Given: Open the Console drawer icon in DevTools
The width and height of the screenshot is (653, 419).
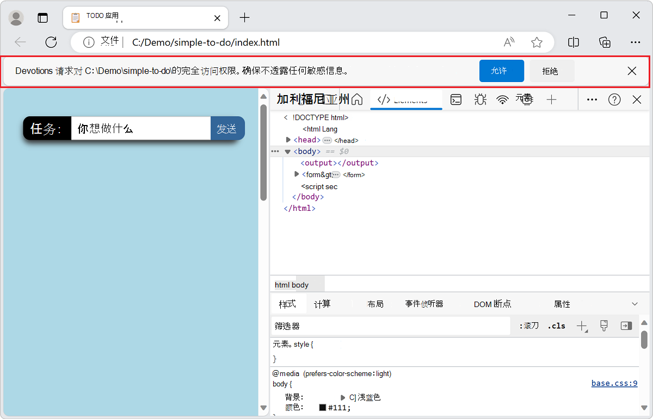Looking at the screenshot, I should click(456, 99).
